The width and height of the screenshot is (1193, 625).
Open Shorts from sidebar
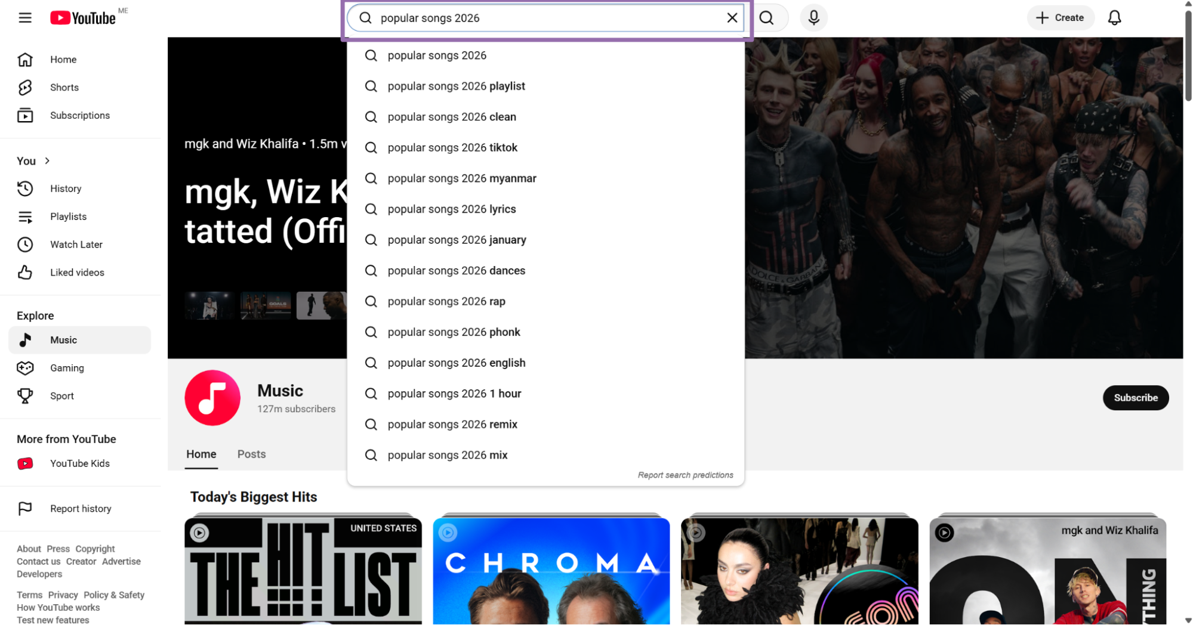(x=80, y=88)
